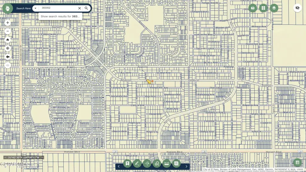Screen dimensions: 306x172
Task: Zoom in on the map
Action: 8,23
